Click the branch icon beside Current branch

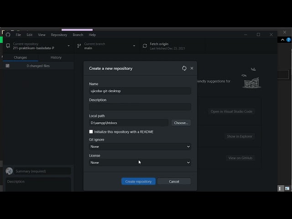(x=79, y=46)
